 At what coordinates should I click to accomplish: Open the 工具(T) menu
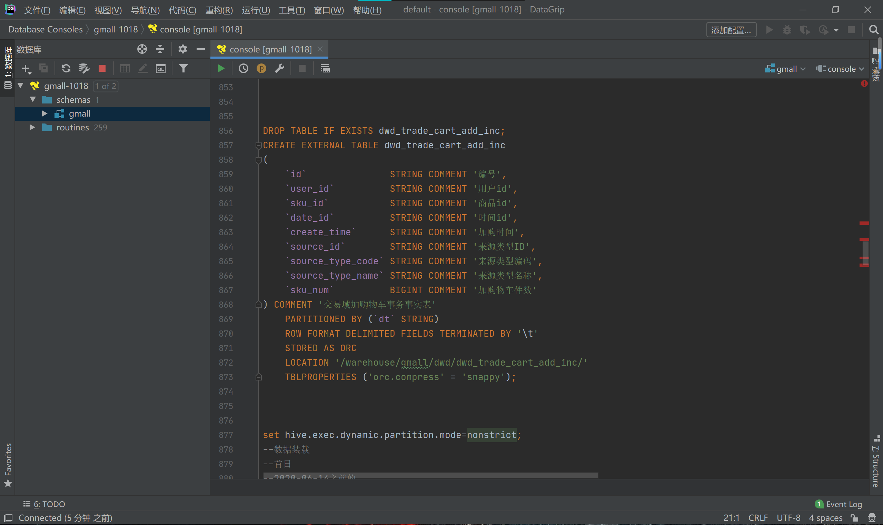(x=291, y=10)
